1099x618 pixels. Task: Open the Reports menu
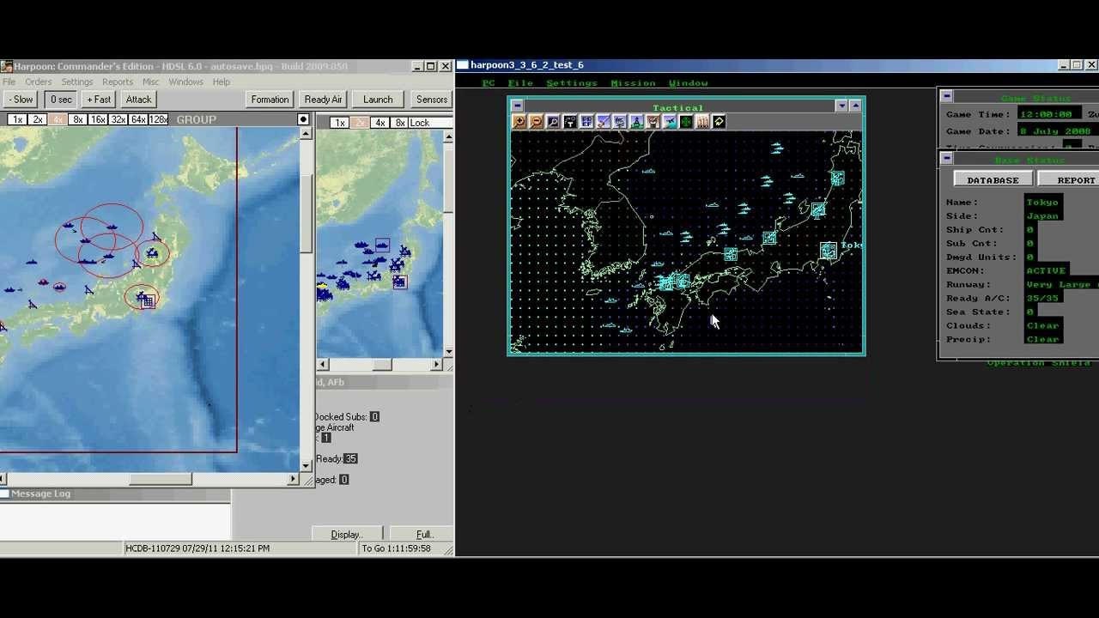point(118,82)
